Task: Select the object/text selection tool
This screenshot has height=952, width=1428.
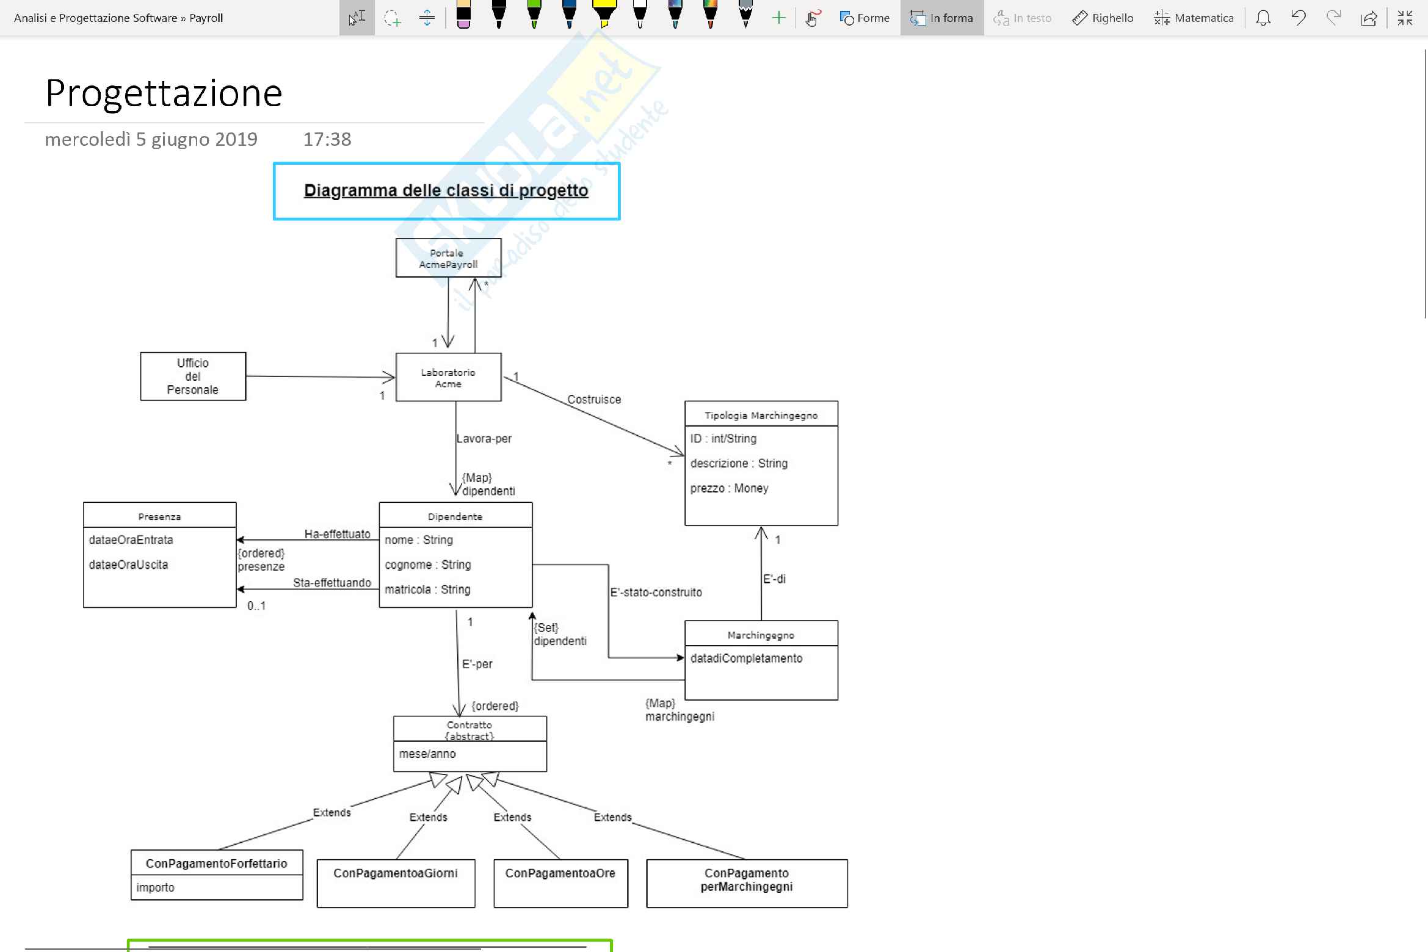Action: [x=357, y=18]
